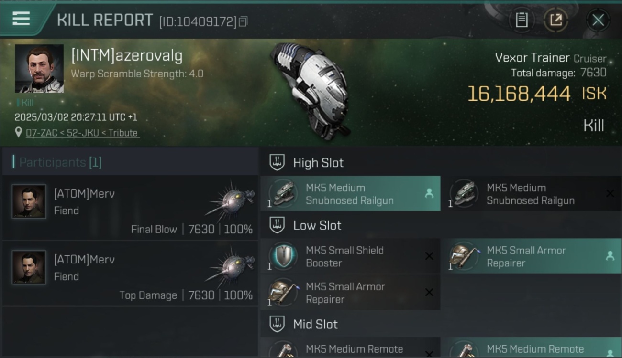Open the hamburger main menu

(x=21, y=19)
